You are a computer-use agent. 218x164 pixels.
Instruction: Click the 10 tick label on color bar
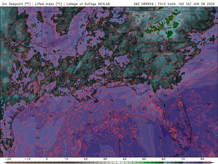click(66, 159)
